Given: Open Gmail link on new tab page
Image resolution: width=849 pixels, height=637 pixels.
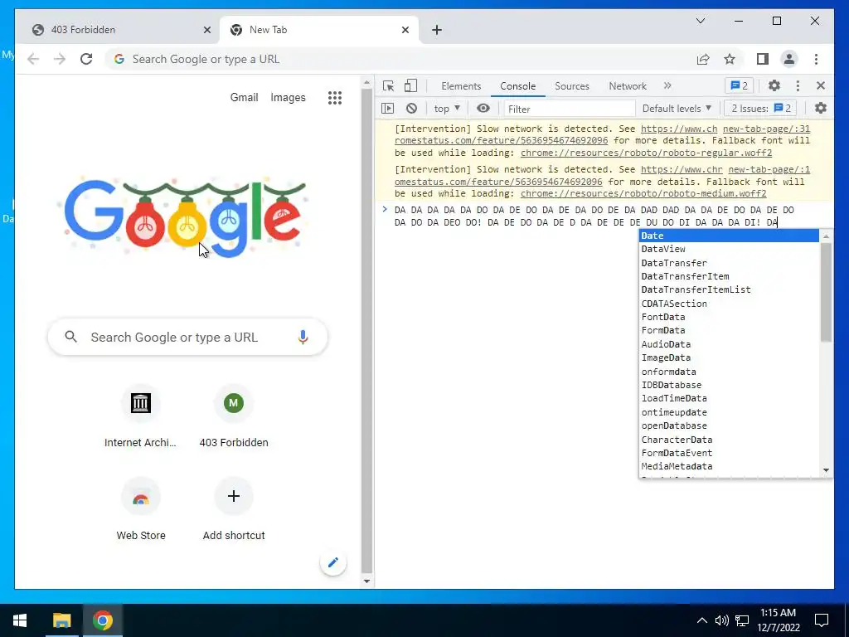Looking at the screenshot, I should pyautogui.click(x=245, y=98).
